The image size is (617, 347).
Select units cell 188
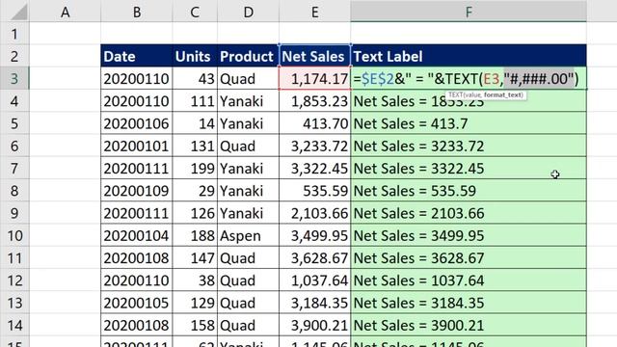(195, 235)
